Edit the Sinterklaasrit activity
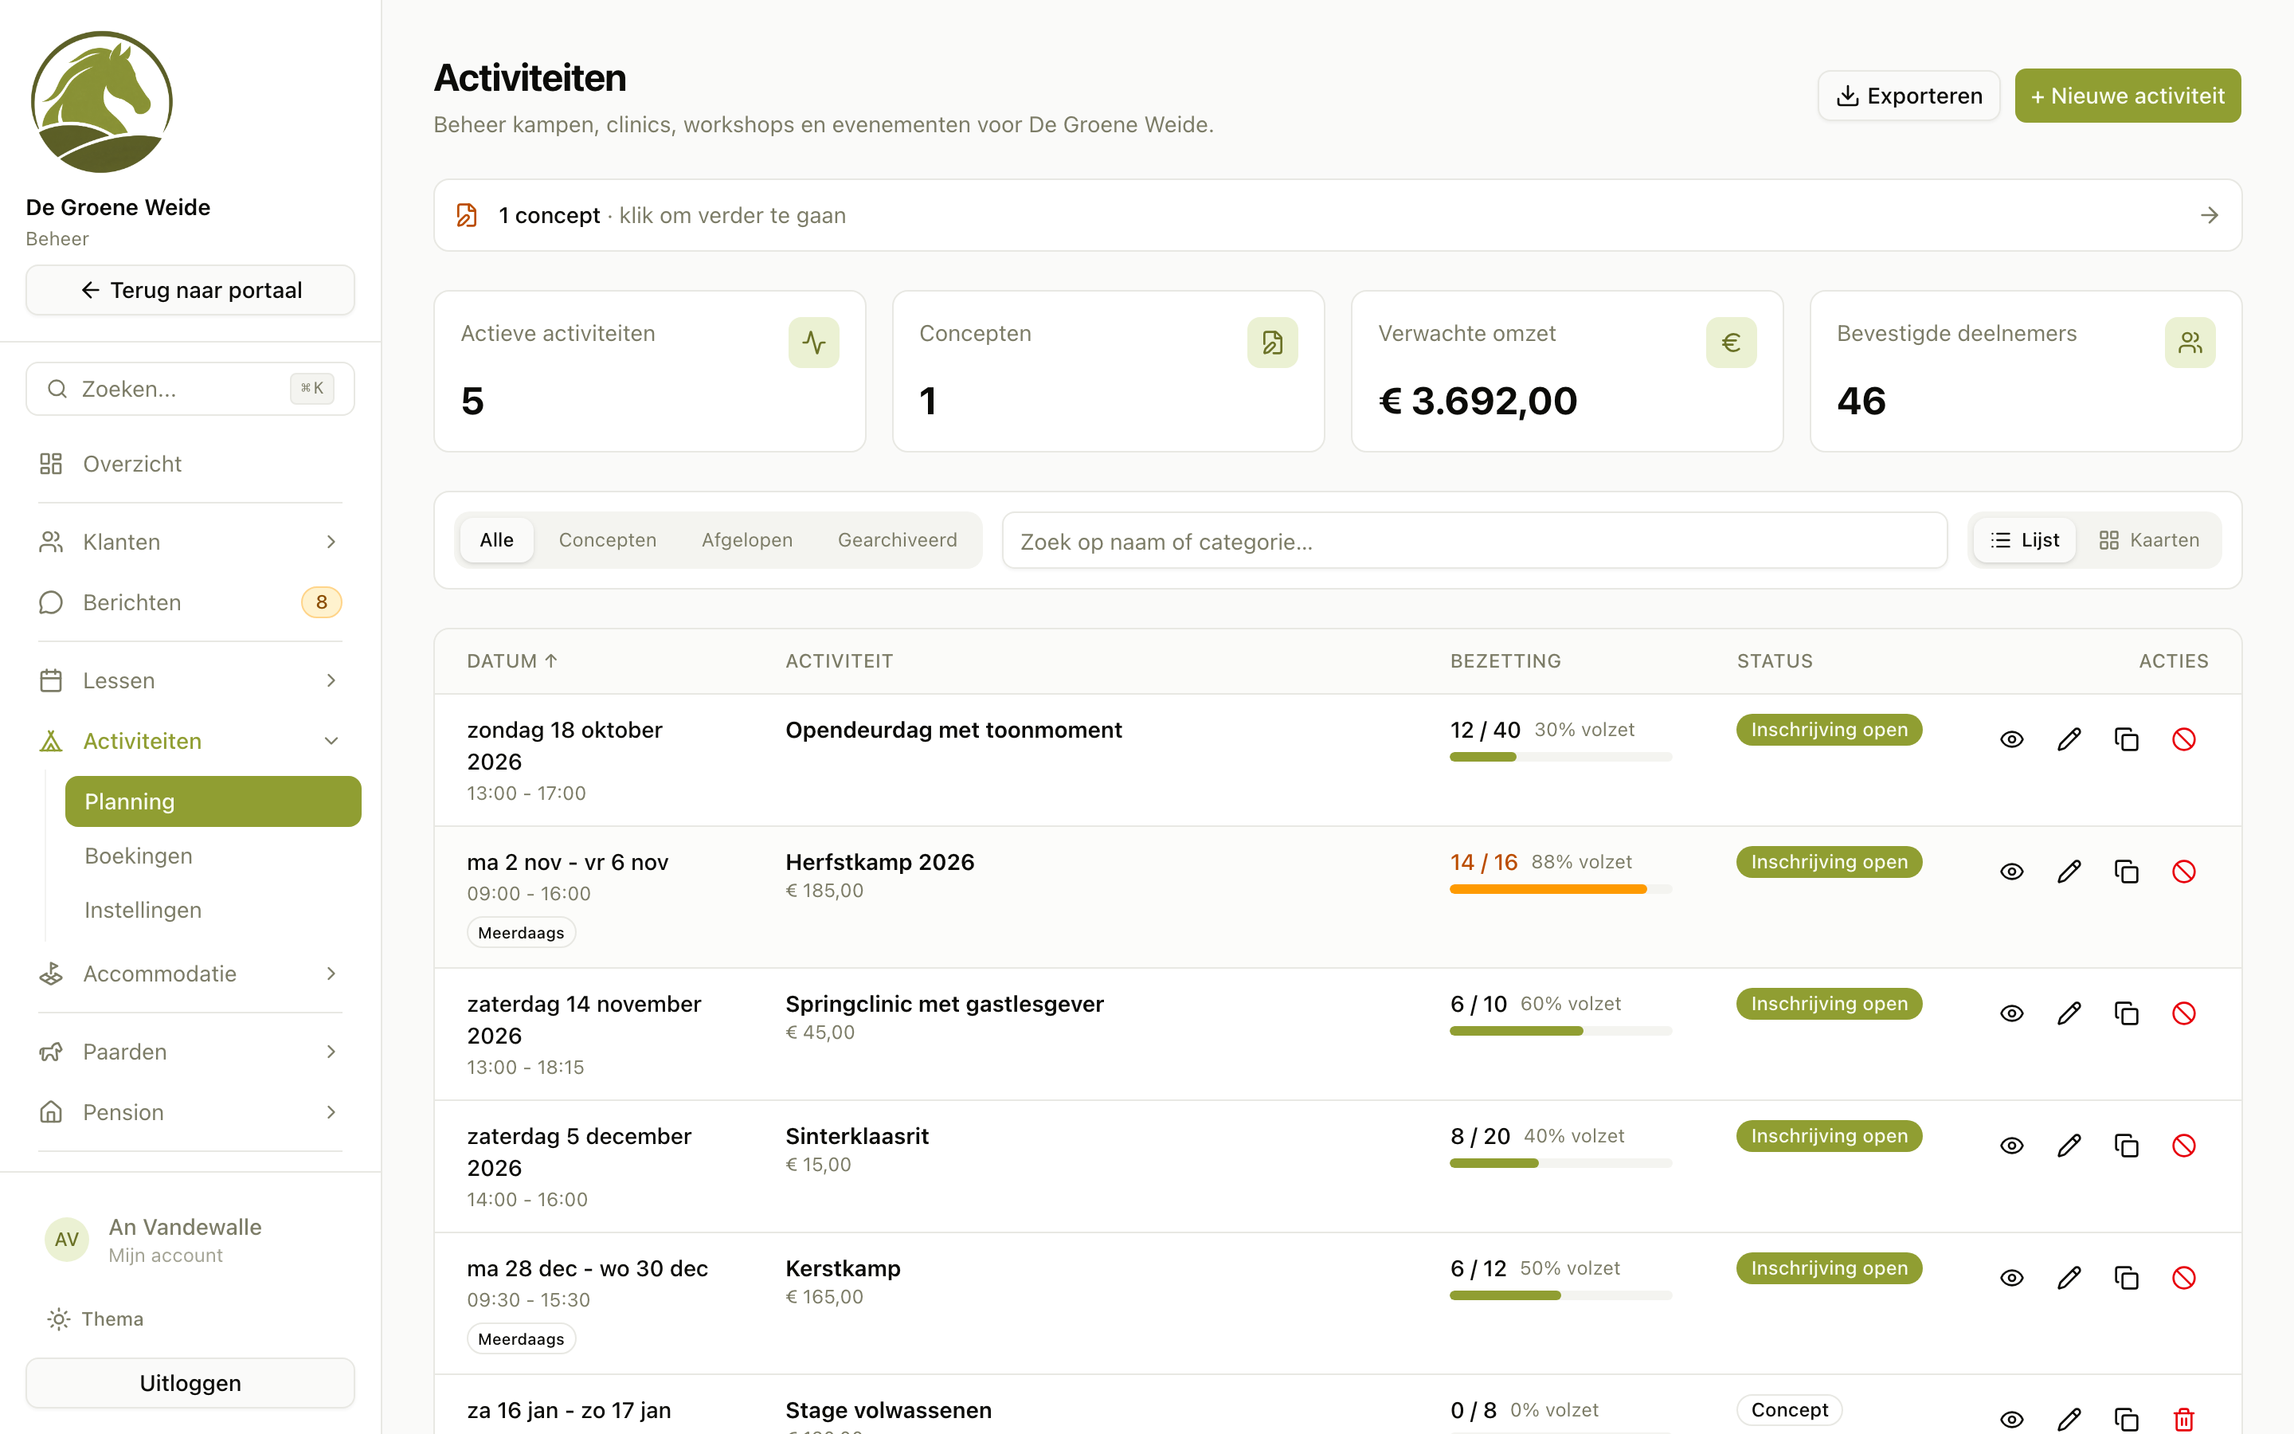This screenshot has height=1434, width=2294. click(2069, 1146)
